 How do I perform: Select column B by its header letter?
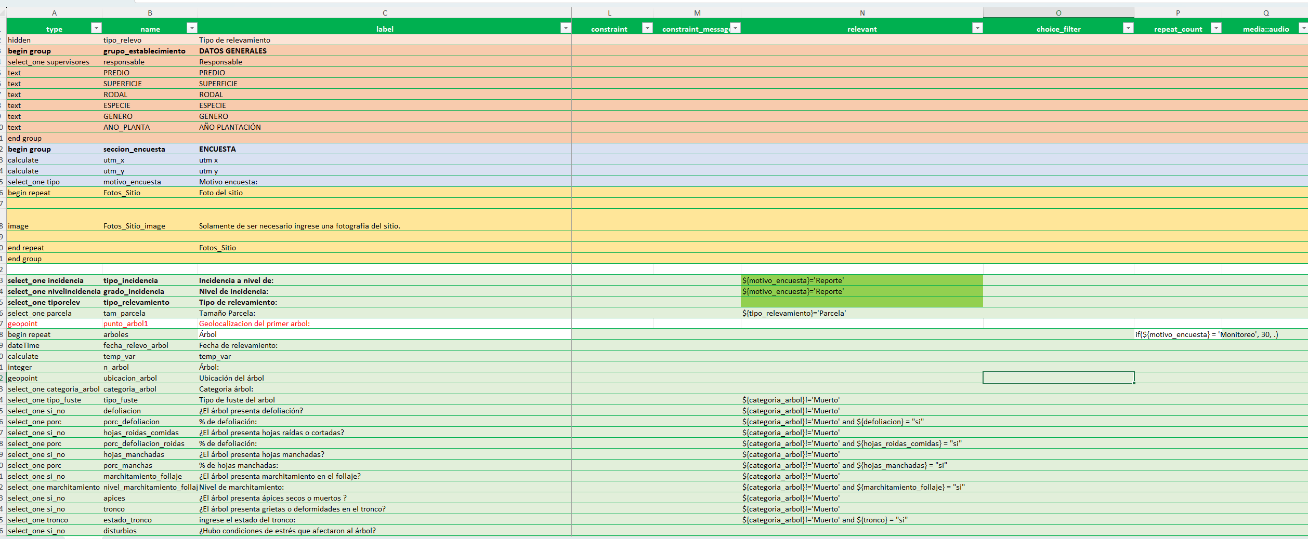tap(150, 13)
